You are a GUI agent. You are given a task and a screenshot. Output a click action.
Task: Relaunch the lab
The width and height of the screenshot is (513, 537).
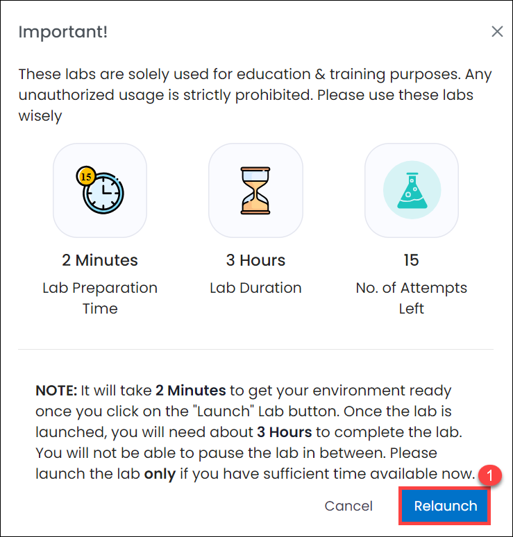[x=445, y=506]
